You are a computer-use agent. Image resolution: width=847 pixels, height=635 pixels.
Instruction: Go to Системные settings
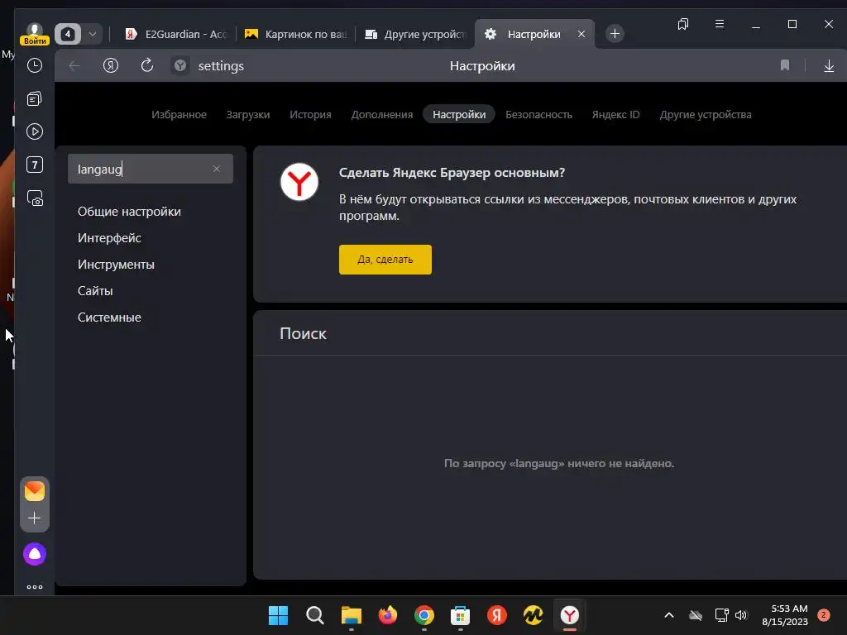[109, 317]
